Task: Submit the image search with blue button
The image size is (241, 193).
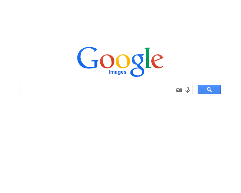Action: 209,89
